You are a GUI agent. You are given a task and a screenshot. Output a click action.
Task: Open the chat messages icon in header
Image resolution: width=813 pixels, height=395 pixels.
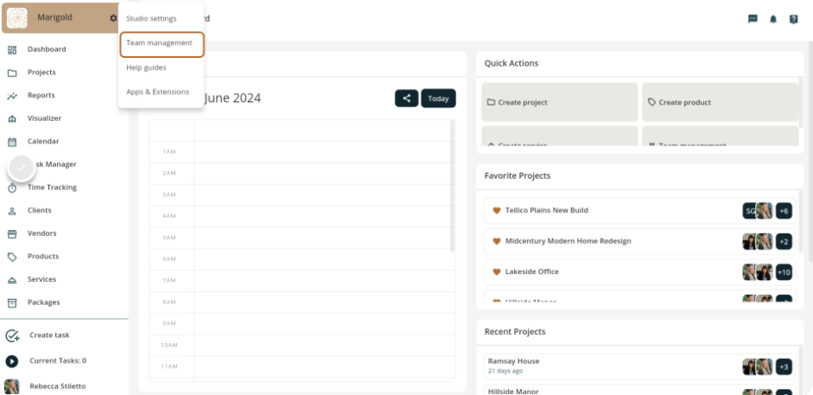pyautogui.click(x=753, y=19)
